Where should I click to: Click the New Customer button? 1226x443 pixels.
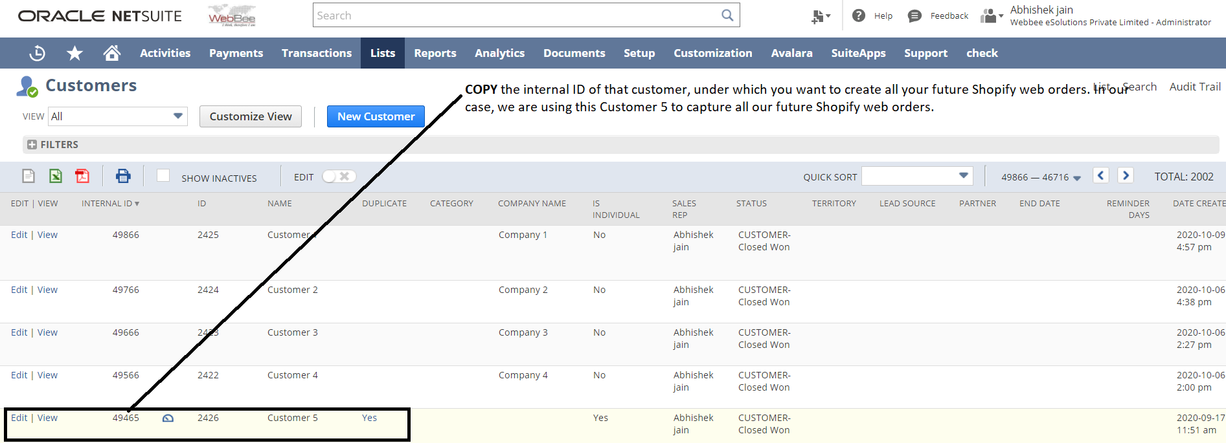click(x=376, y=116)
